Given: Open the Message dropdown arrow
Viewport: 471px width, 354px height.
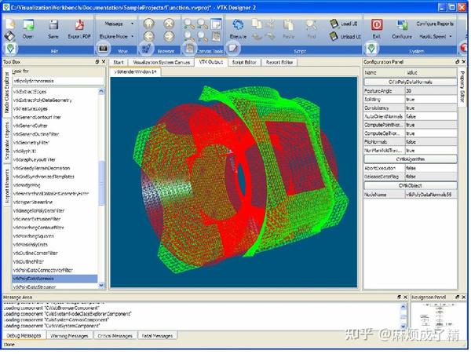Looking at the screenshot, I should 132,24.
